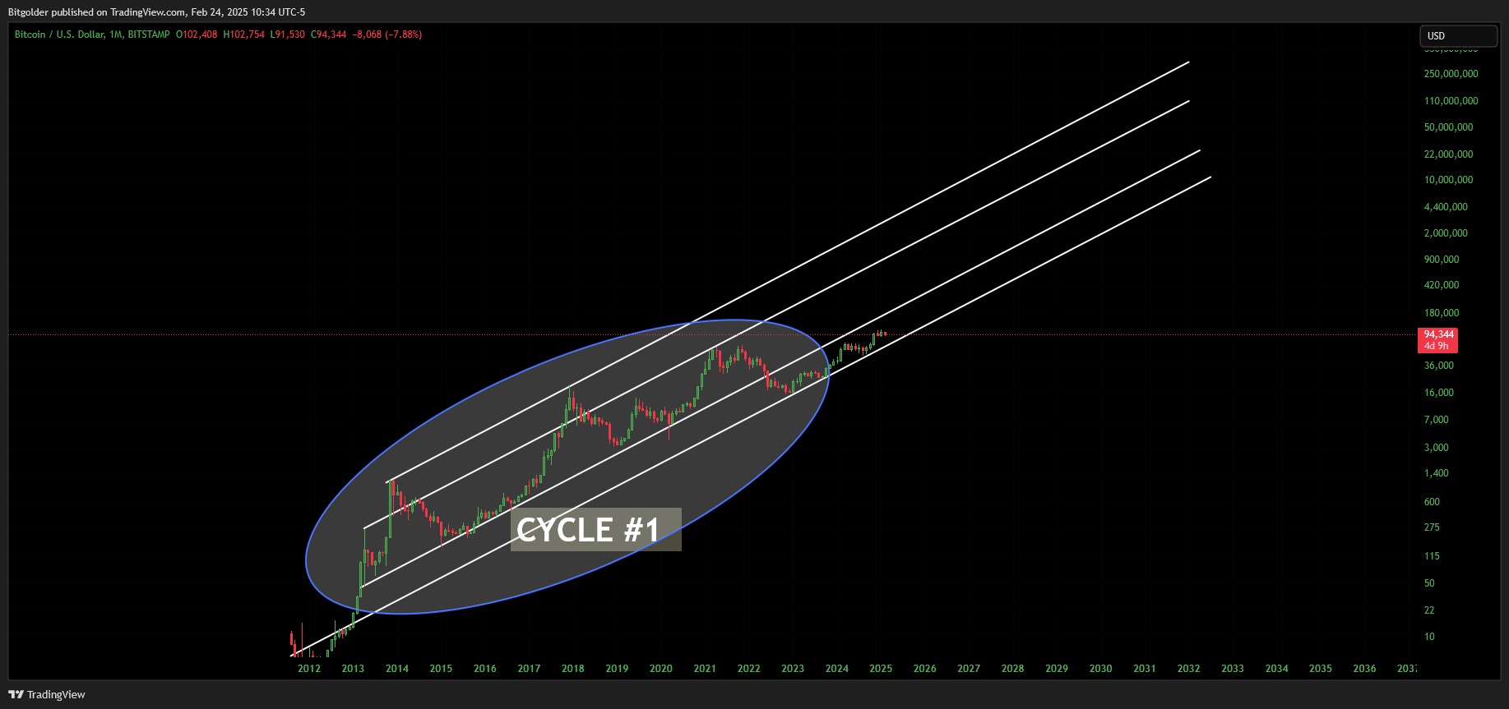Click the TradingView logo at bottom left

pyautogui.click(x=47, y=694)
